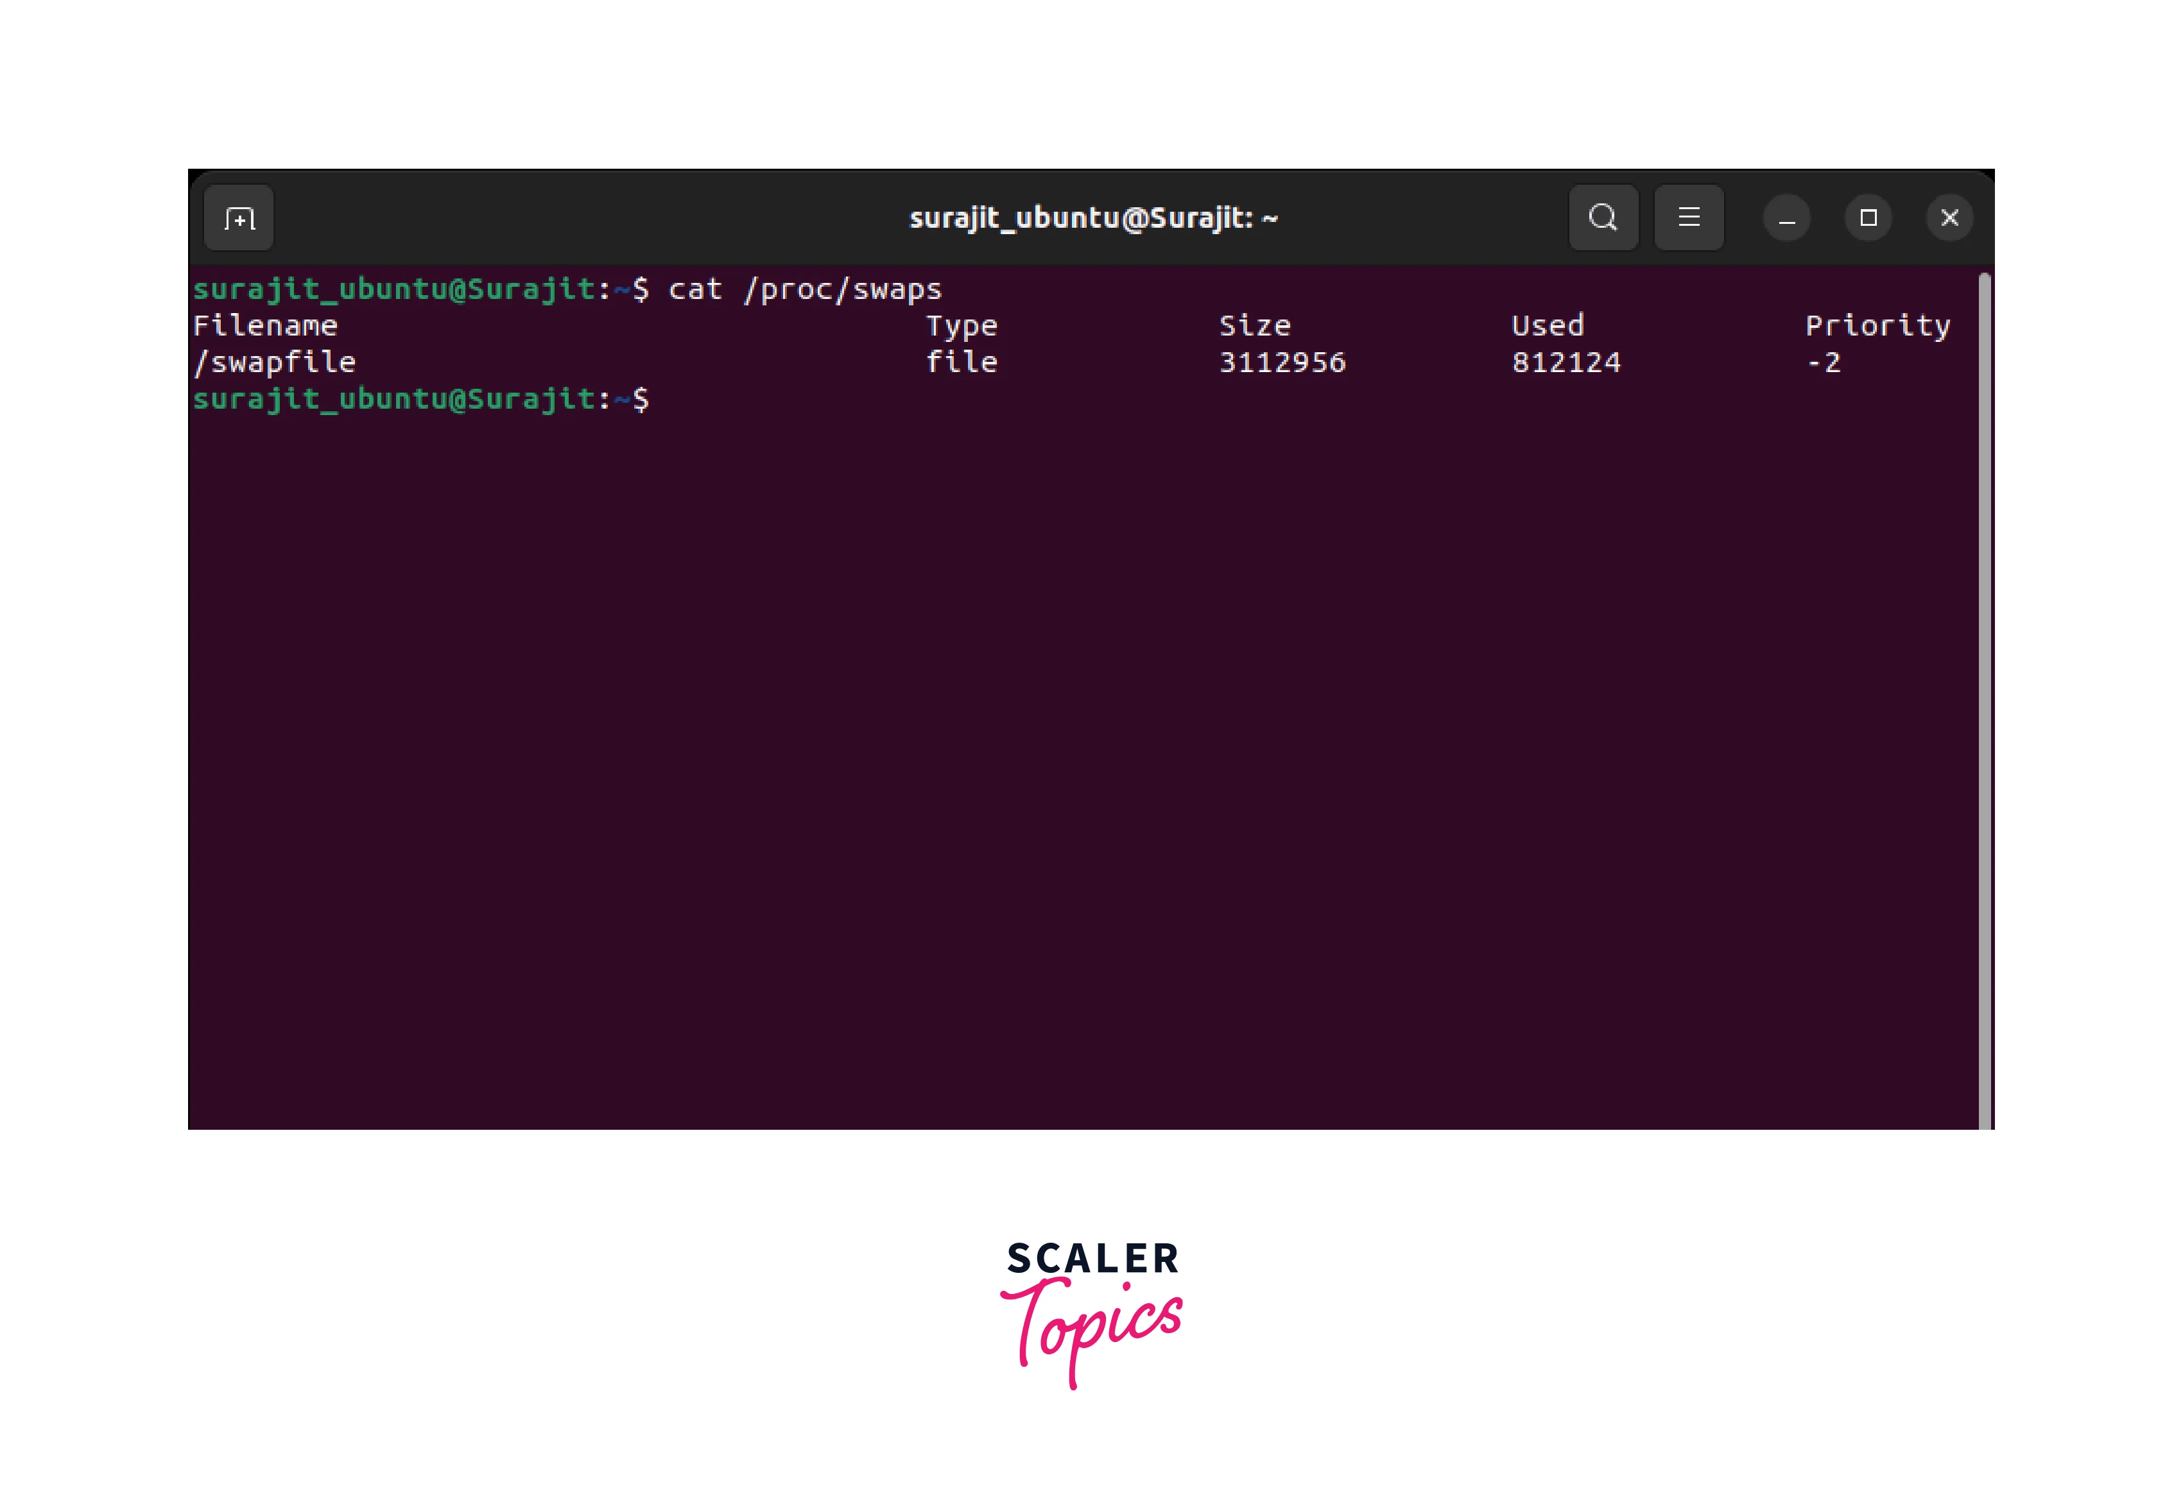The image size is (2183, 1507).
Task: Click the Used value 812124 in output
Action: point(1566,362)
